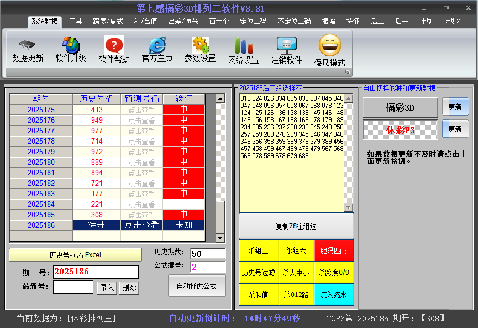Click the 历史号码 column header

(x=97, y=99)
